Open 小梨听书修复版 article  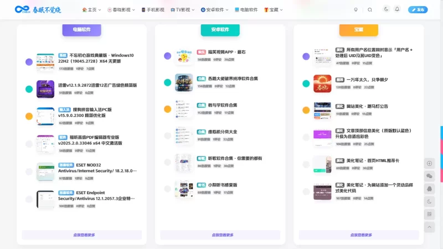223,185
